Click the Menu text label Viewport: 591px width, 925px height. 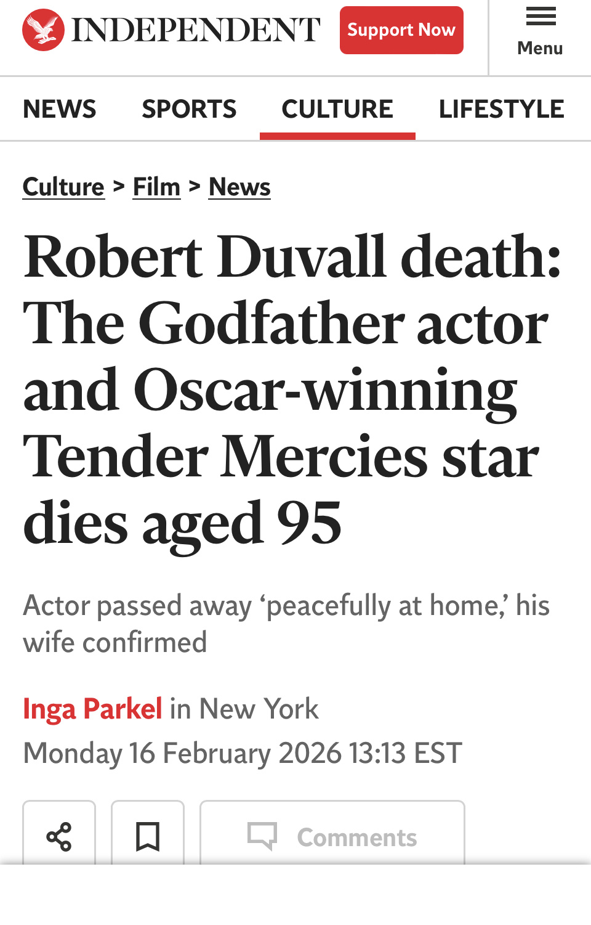540,48
